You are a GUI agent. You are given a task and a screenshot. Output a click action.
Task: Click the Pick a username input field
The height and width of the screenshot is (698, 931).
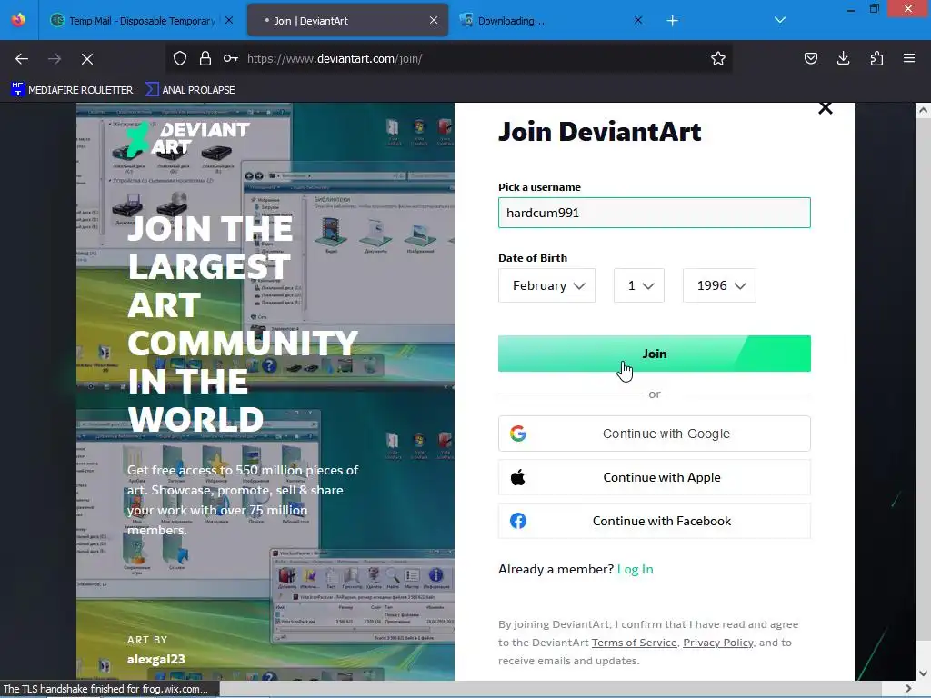tap(655, 213)
